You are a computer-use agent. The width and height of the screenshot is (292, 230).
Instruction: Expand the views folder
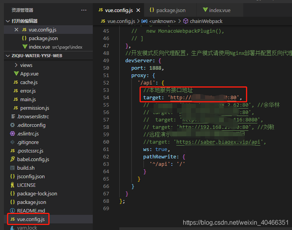tap(16, 65)
